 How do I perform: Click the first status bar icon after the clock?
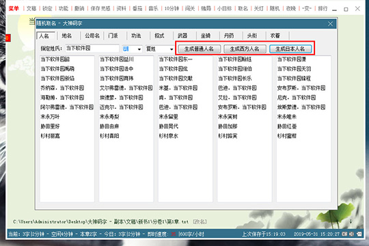345,234
